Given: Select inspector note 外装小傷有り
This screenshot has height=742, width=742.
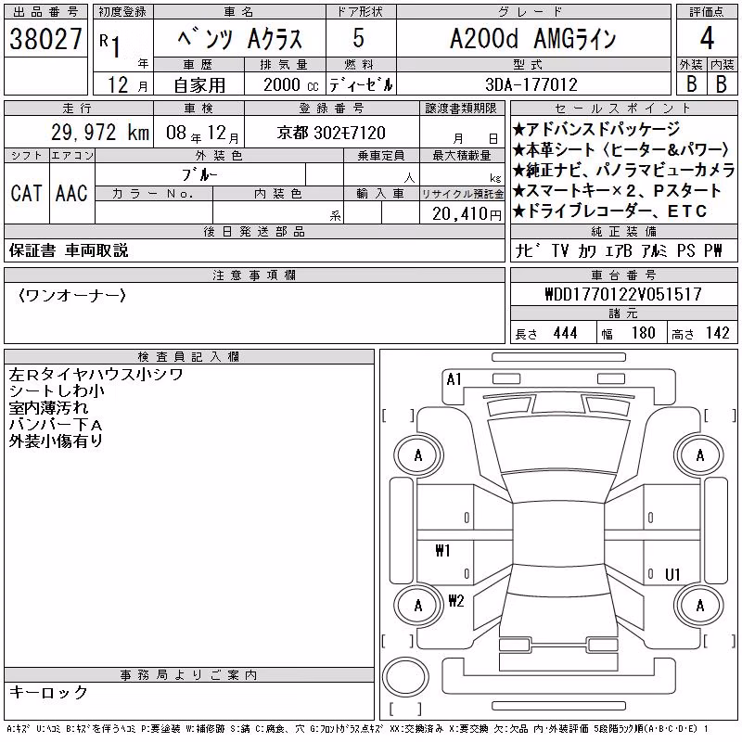Looking at the screenshot, I should pyautogui.click(x=57, y=441).
